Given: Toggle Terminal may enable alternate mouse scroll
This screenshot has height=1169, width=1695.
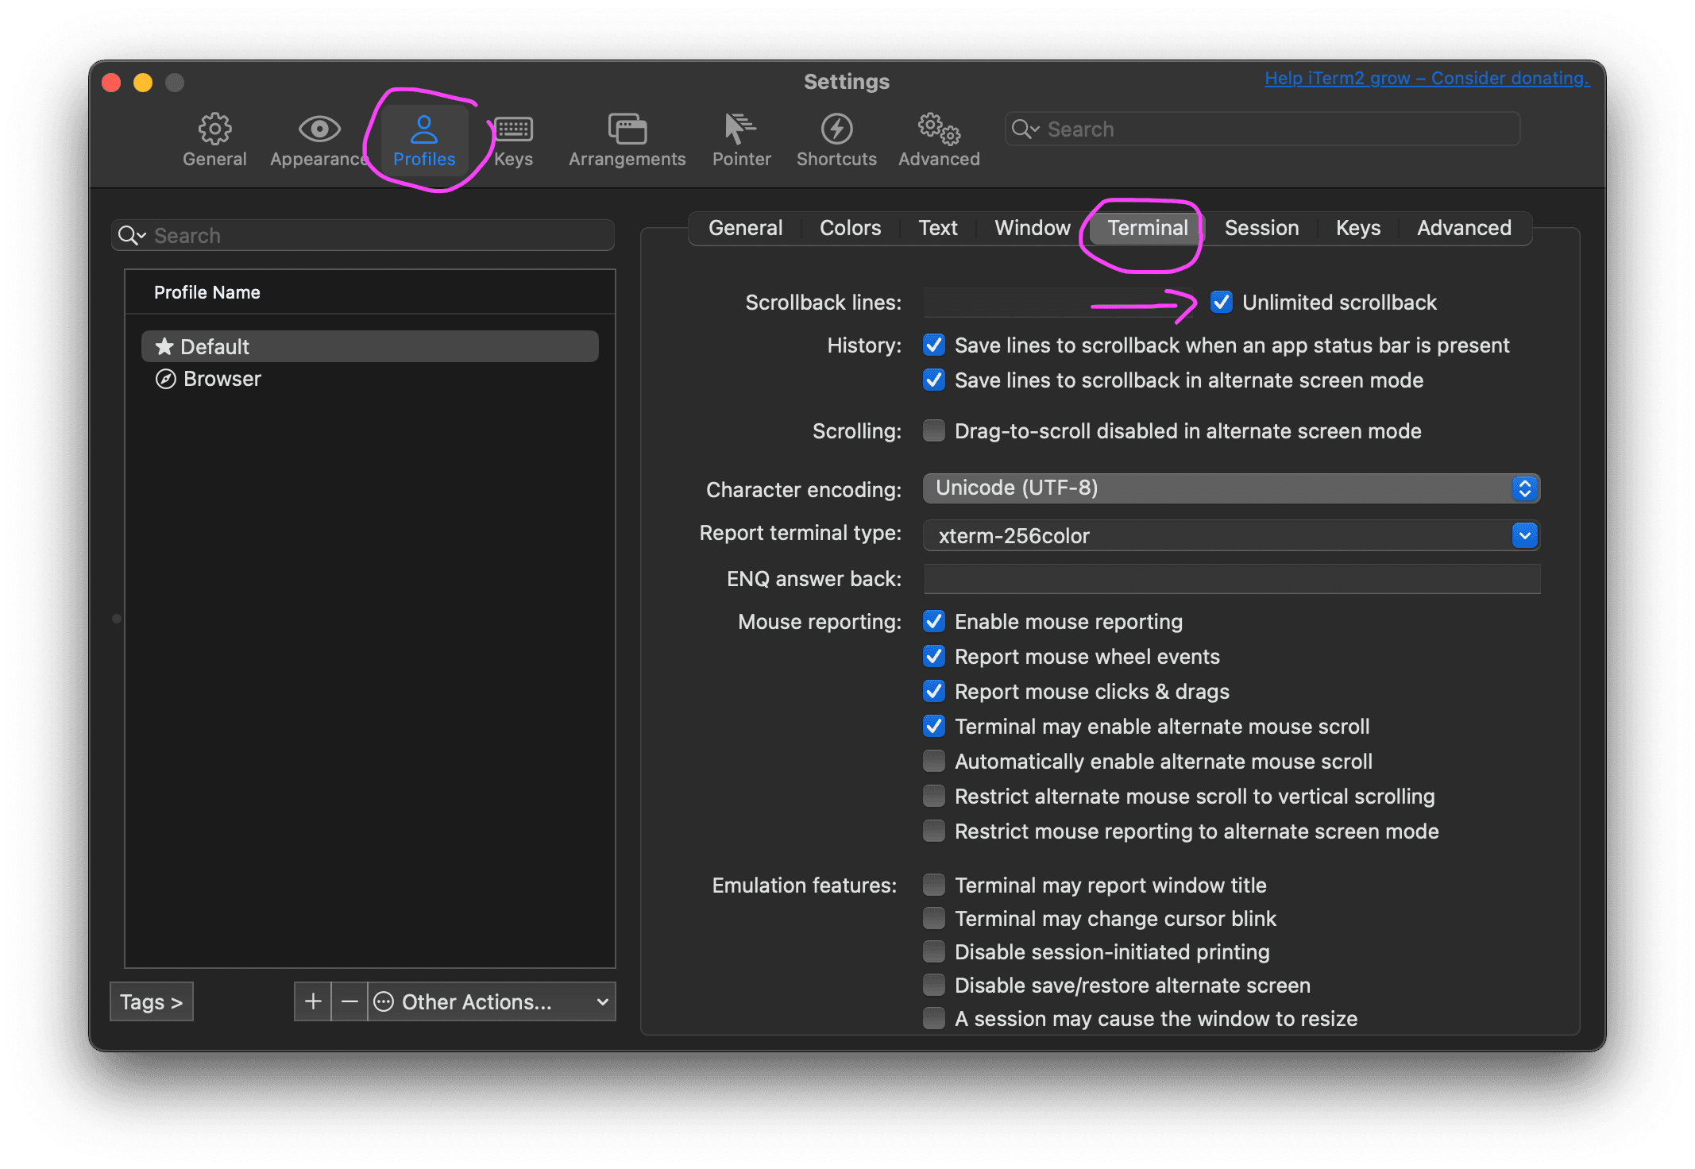Looking at the screenshot, I should click(x=934, y=726).
